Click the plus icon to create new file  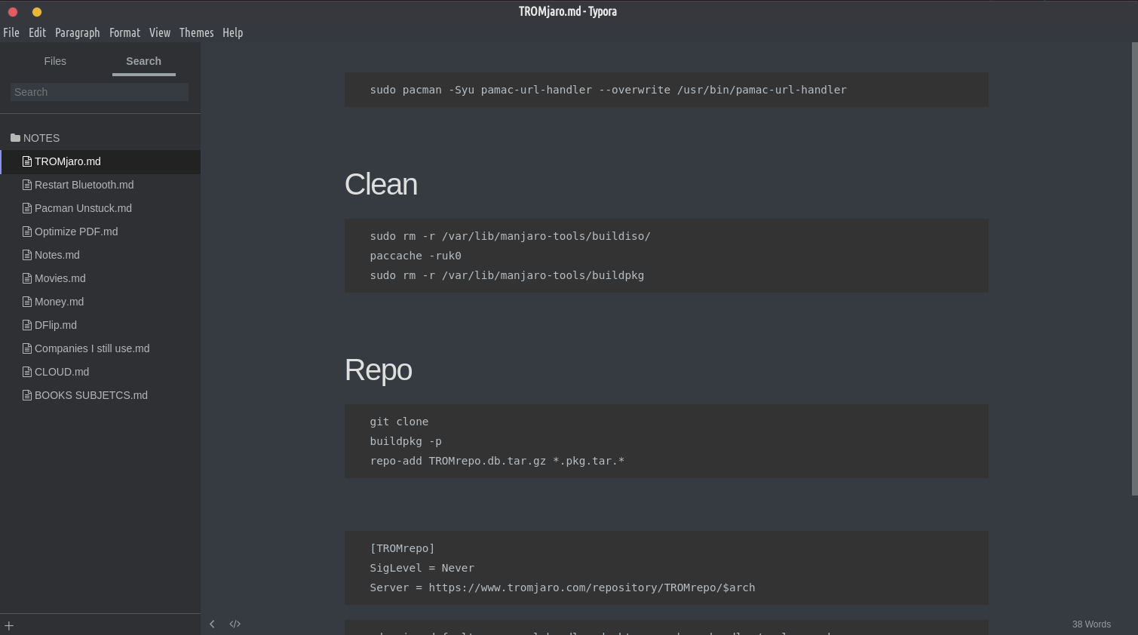click(x=9, y=625)
